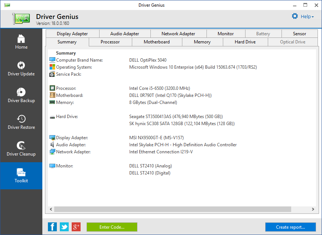Viewport: 322px width, 235px height.
Task: Share on Twitter icon
Action: coord(64,227)
